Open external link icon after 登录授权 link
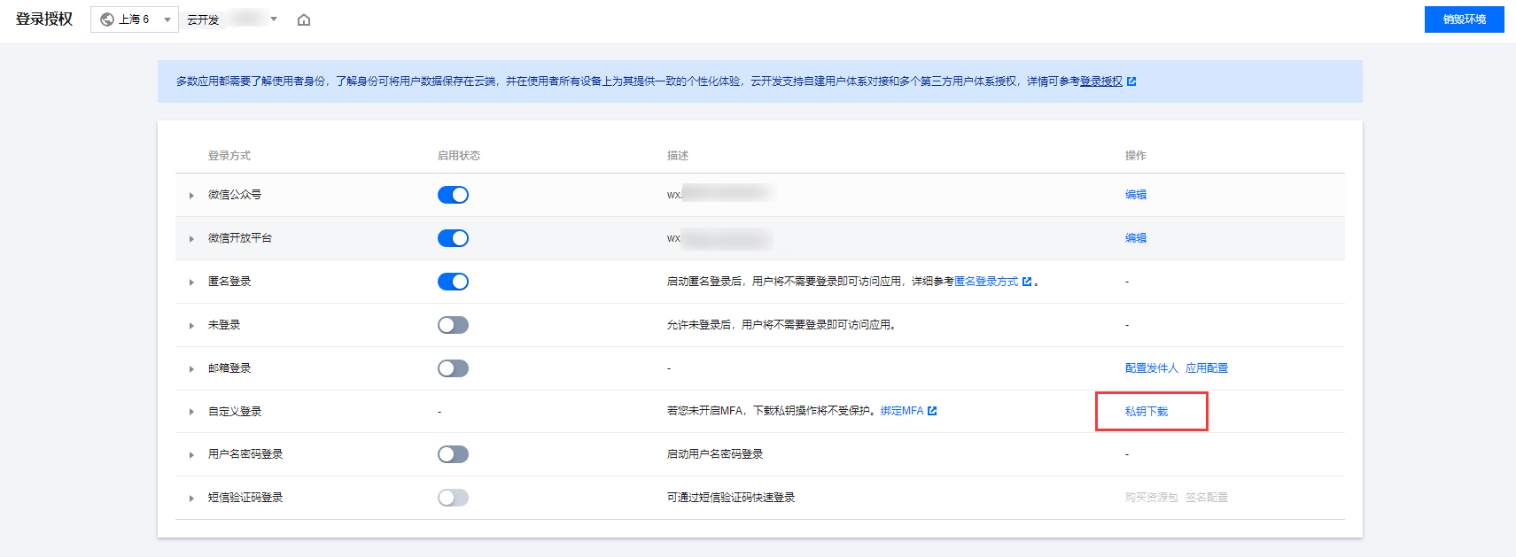1516x557 pixels. pos(1131,81)
